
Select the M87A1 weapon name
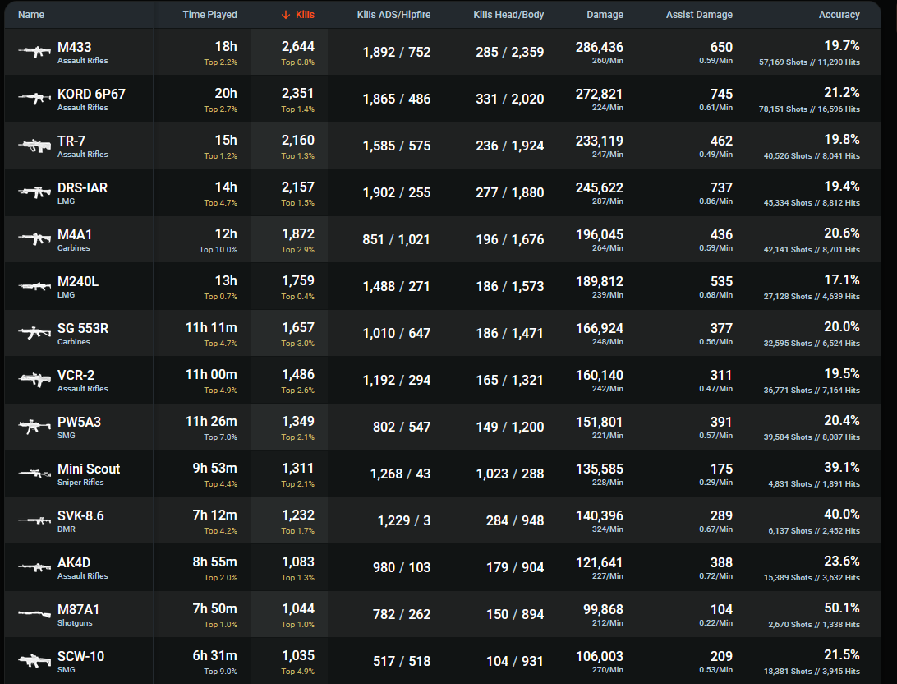(78, 610)
